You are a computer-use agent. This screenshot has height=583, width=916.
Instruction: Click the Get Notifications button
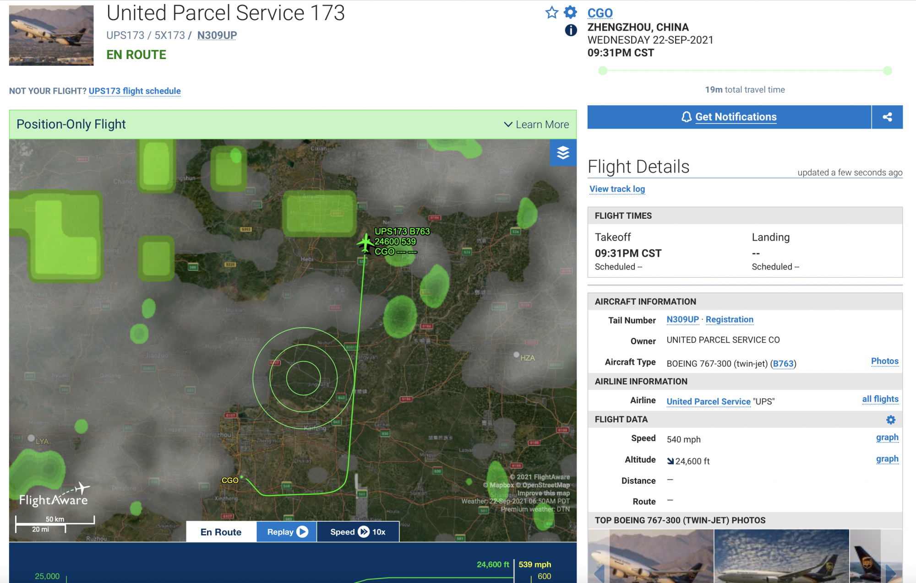(x=729, y=117)
